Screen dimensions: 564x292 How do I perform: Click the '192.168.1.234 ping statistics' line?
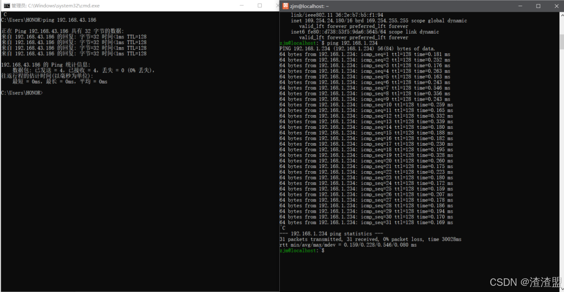[331, 234]
